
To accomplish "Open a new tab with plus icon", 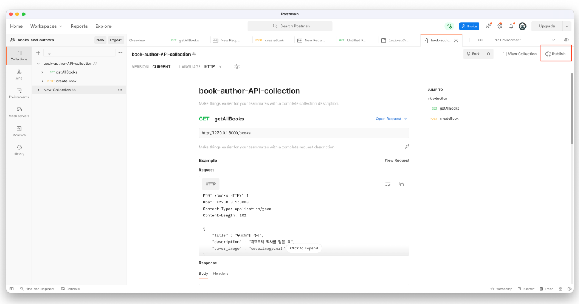I will coord(469,40).
